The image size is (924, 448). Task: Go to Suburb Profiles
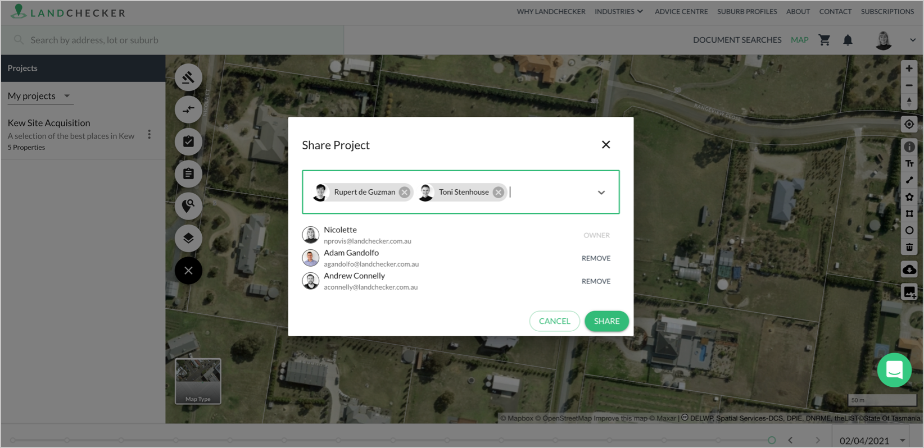pyautogui.click(x=747, y=11)
